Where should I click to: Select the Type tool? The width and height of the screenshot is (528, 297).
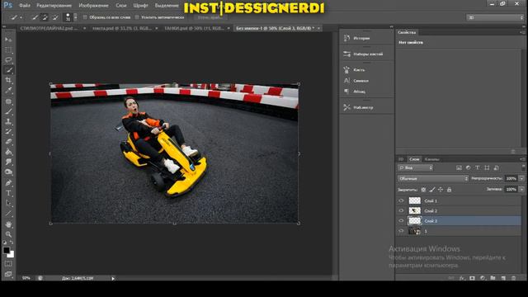(8, 193)
